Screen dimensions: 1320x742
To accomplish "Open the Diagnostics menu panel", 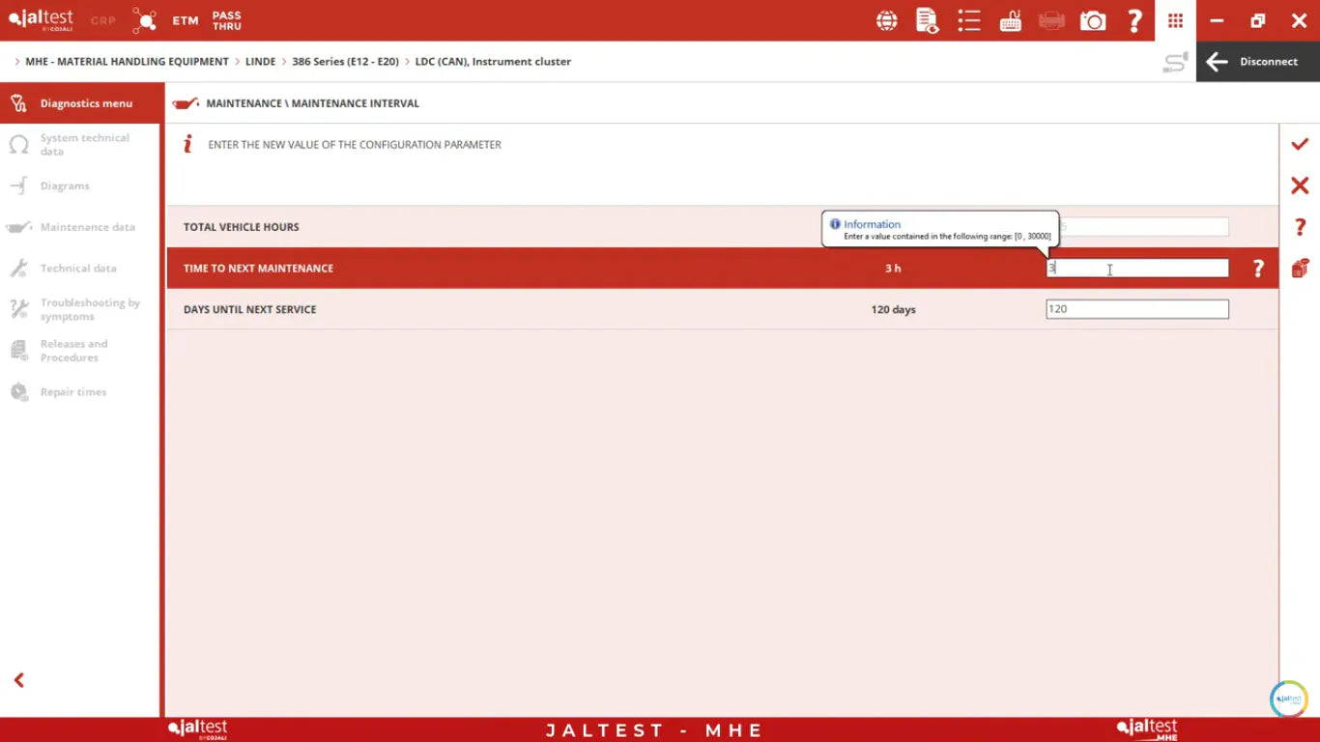I will tap(81, 103).
